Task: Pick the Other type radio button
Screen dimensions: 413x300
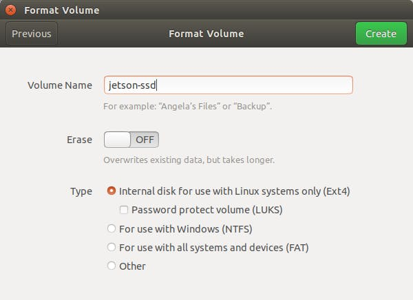Action: [112, 266]
